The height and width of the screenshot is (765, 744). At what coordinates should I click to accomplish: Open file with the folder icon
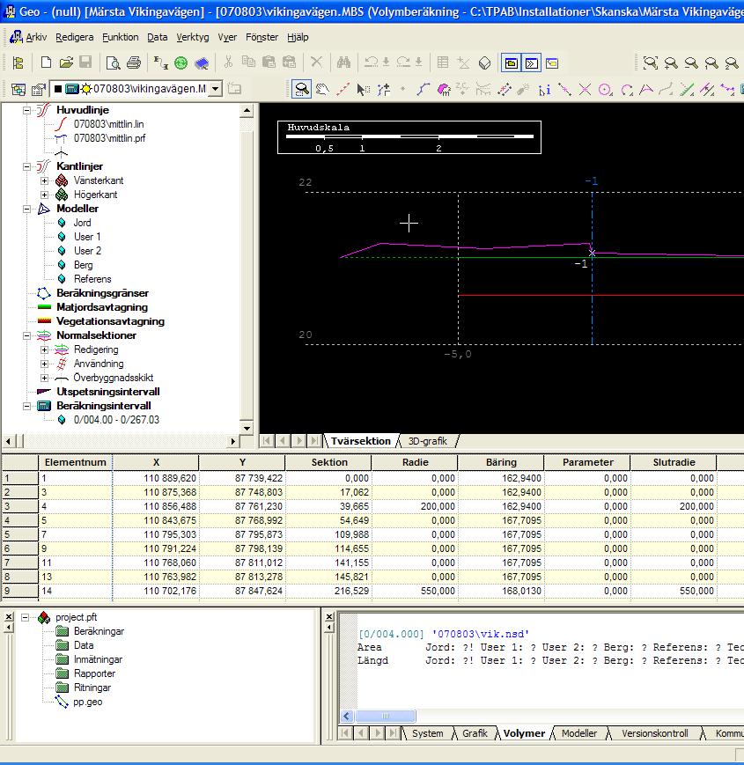coord(66,63)
